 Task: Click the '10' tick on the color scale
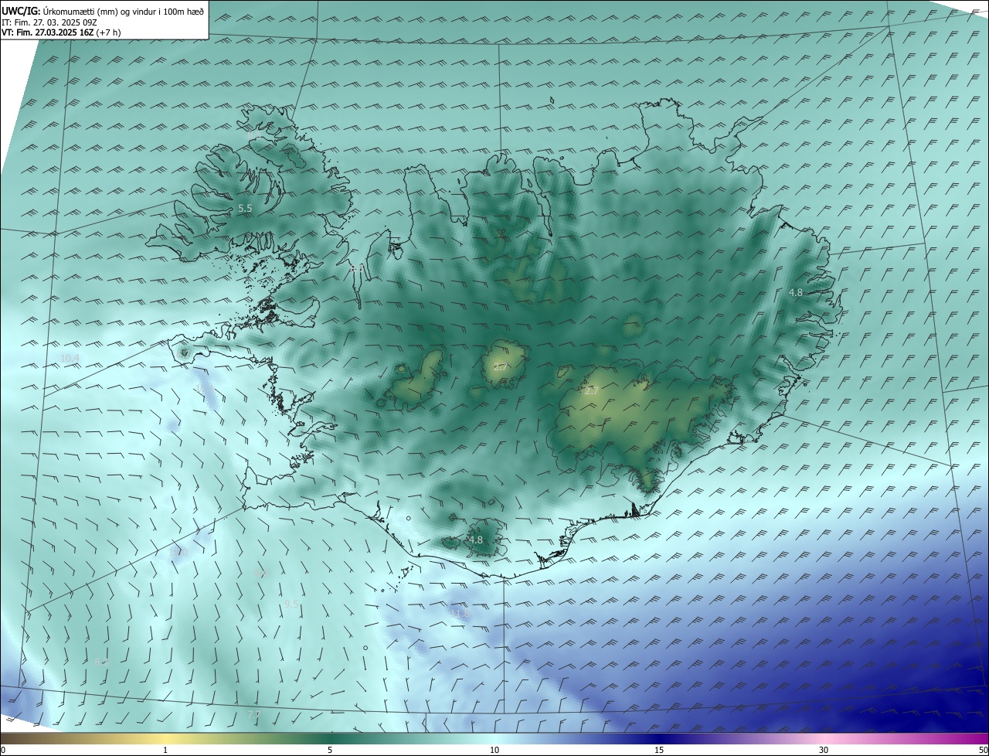point(494,750)
